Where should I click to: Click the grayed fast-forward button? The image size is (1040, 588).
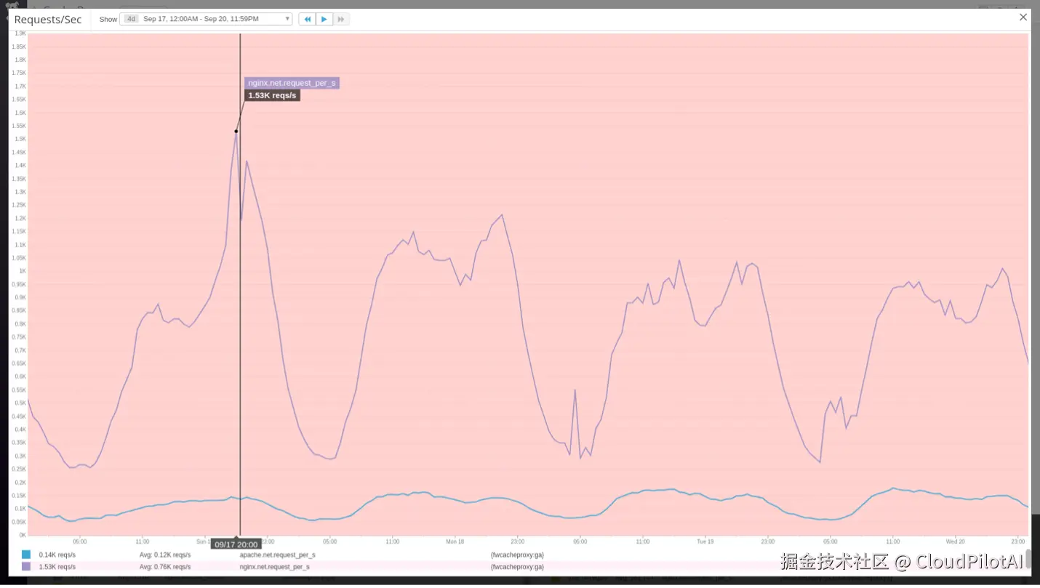(341, 19)
